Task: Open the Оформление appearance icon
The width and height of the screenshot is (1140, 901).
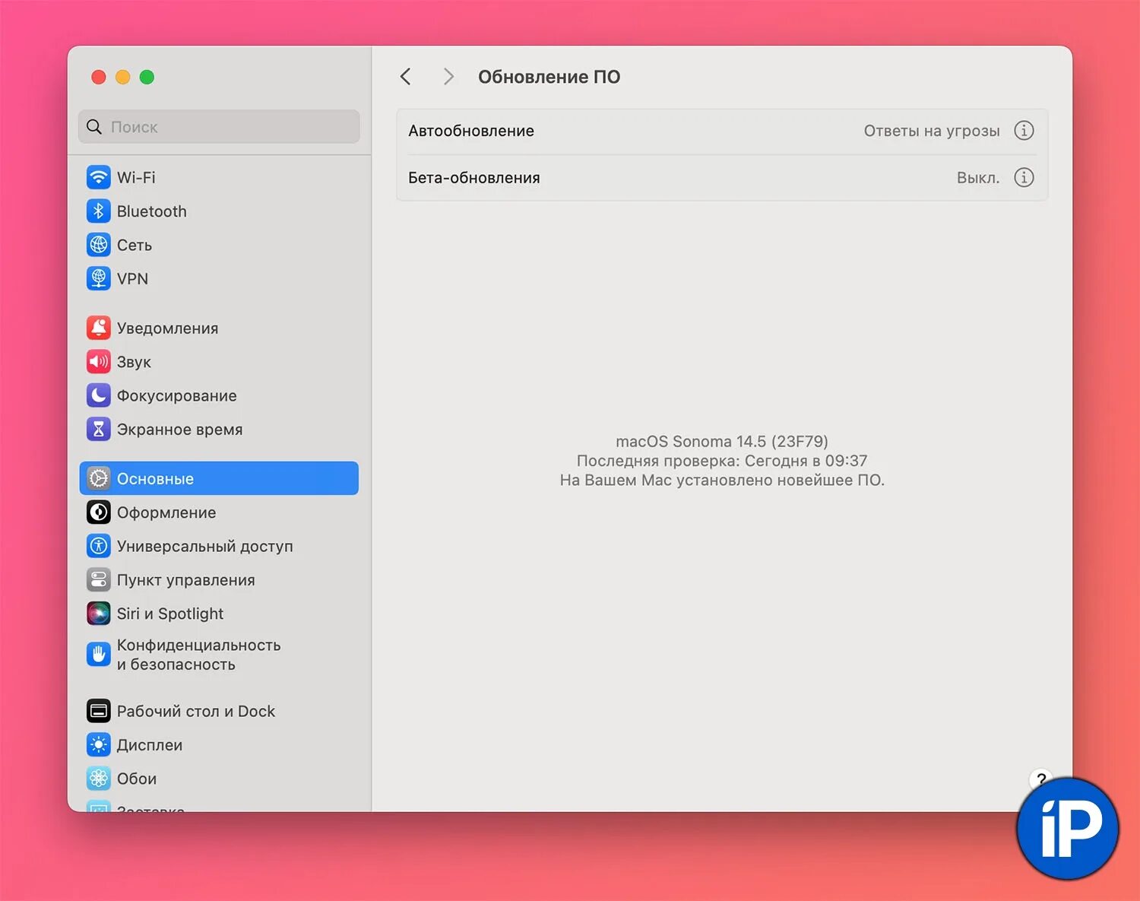Action: pyautogui.click(x=99, y=512)
